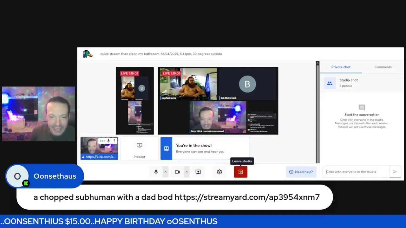Click the Oonsethaus 'O' avatar circle
This screenshot has height=228, width=406.
17,176
